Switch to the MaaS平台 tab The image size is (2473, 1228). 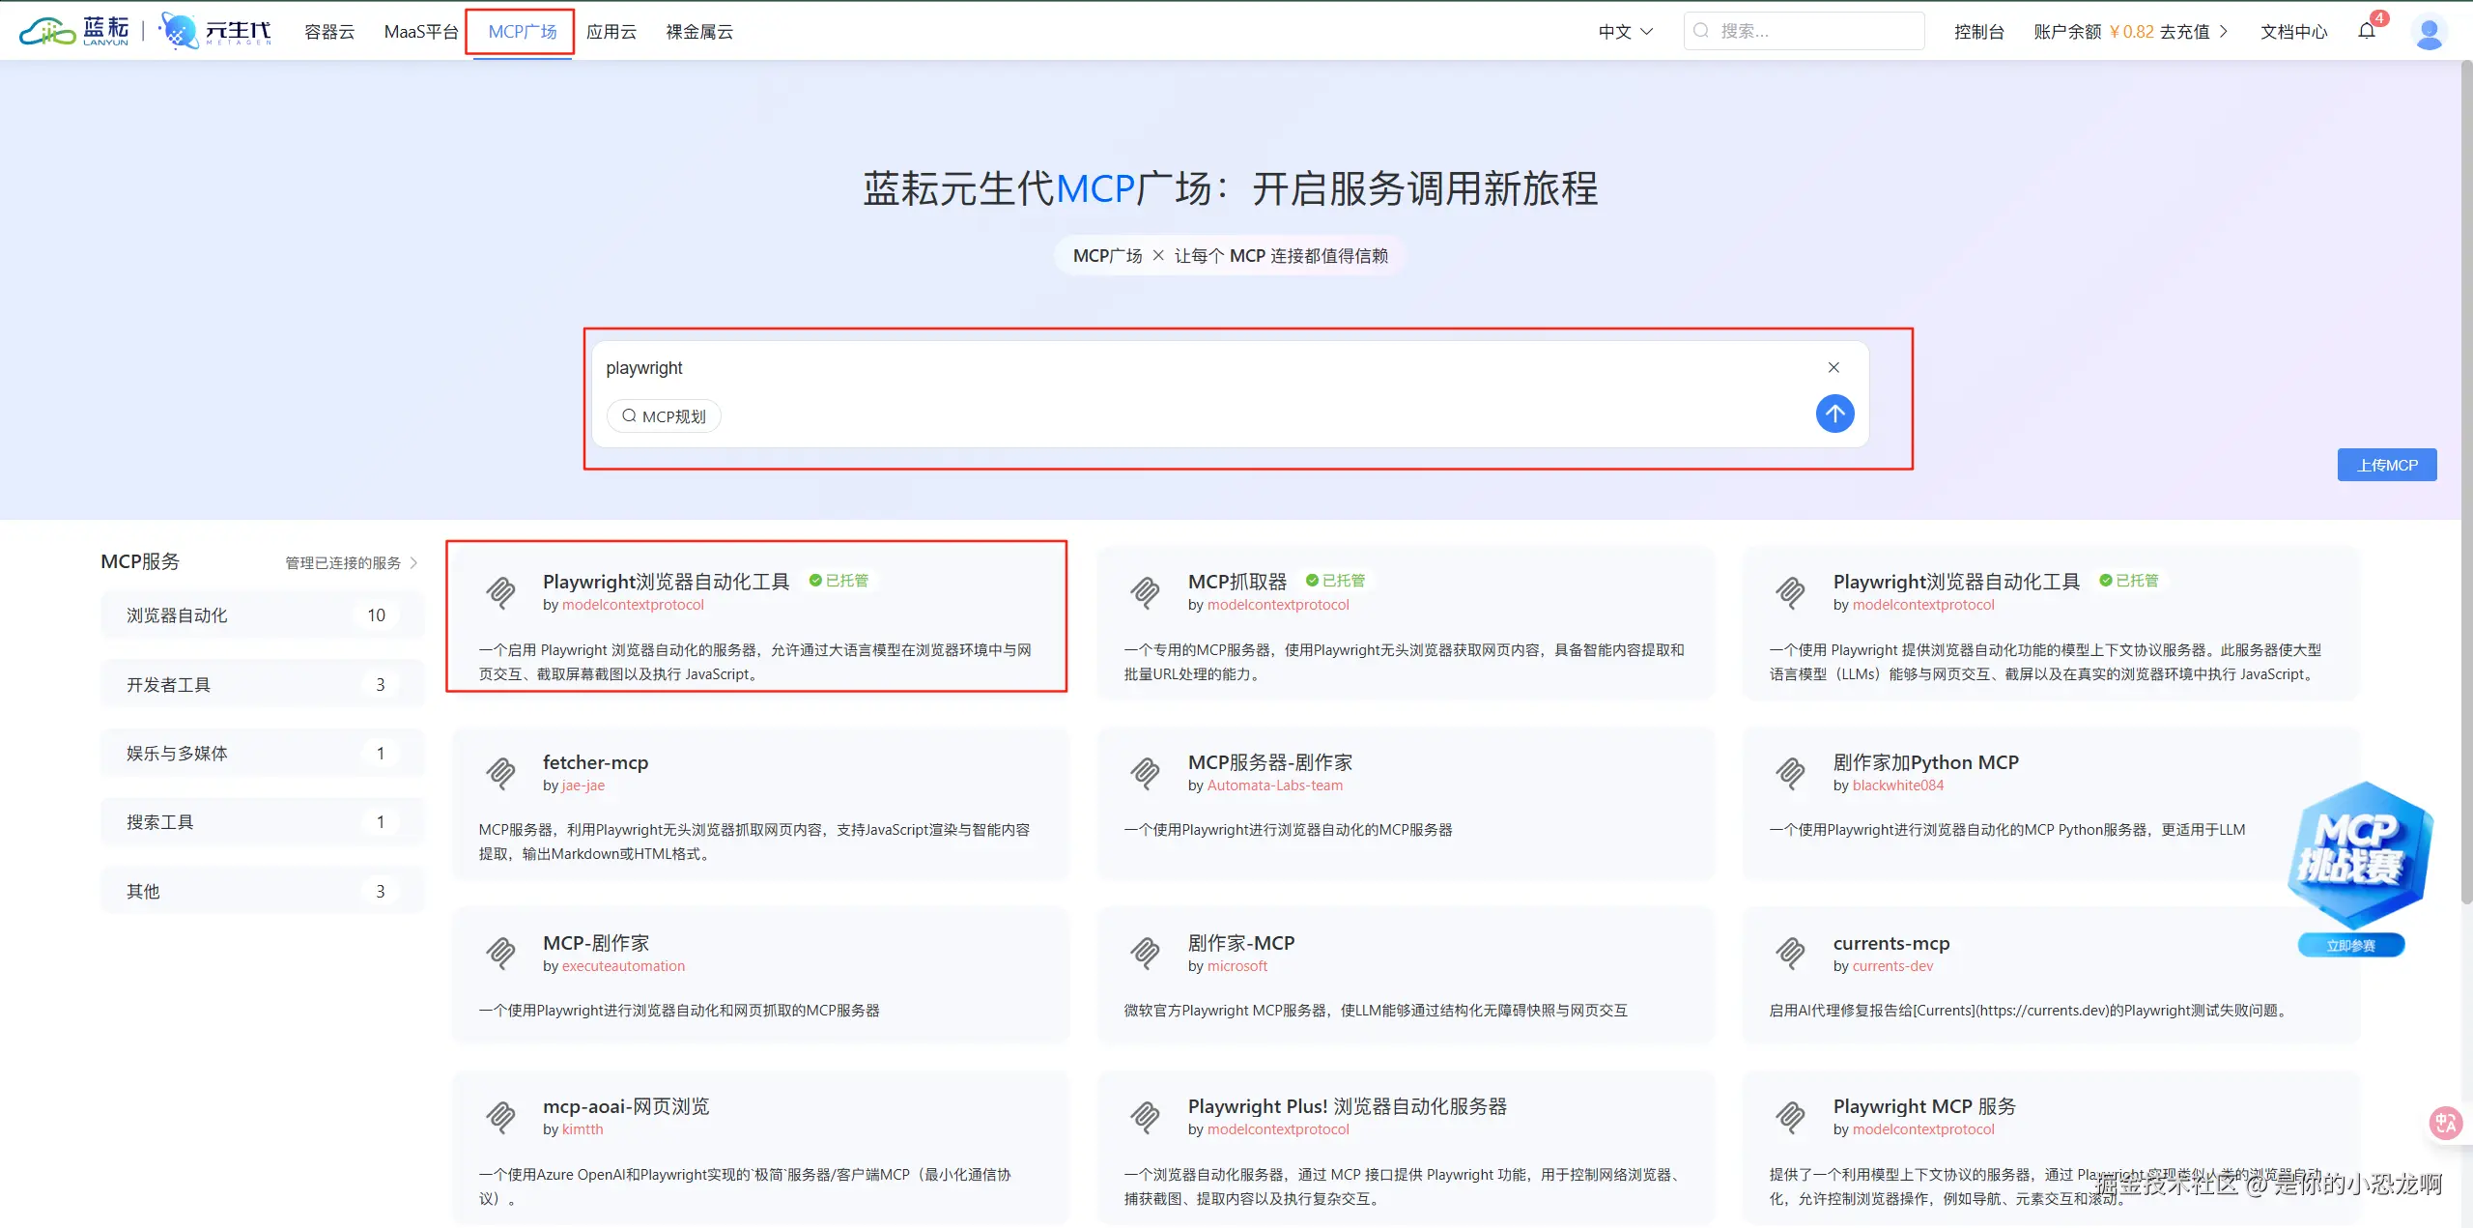point(421,32)
